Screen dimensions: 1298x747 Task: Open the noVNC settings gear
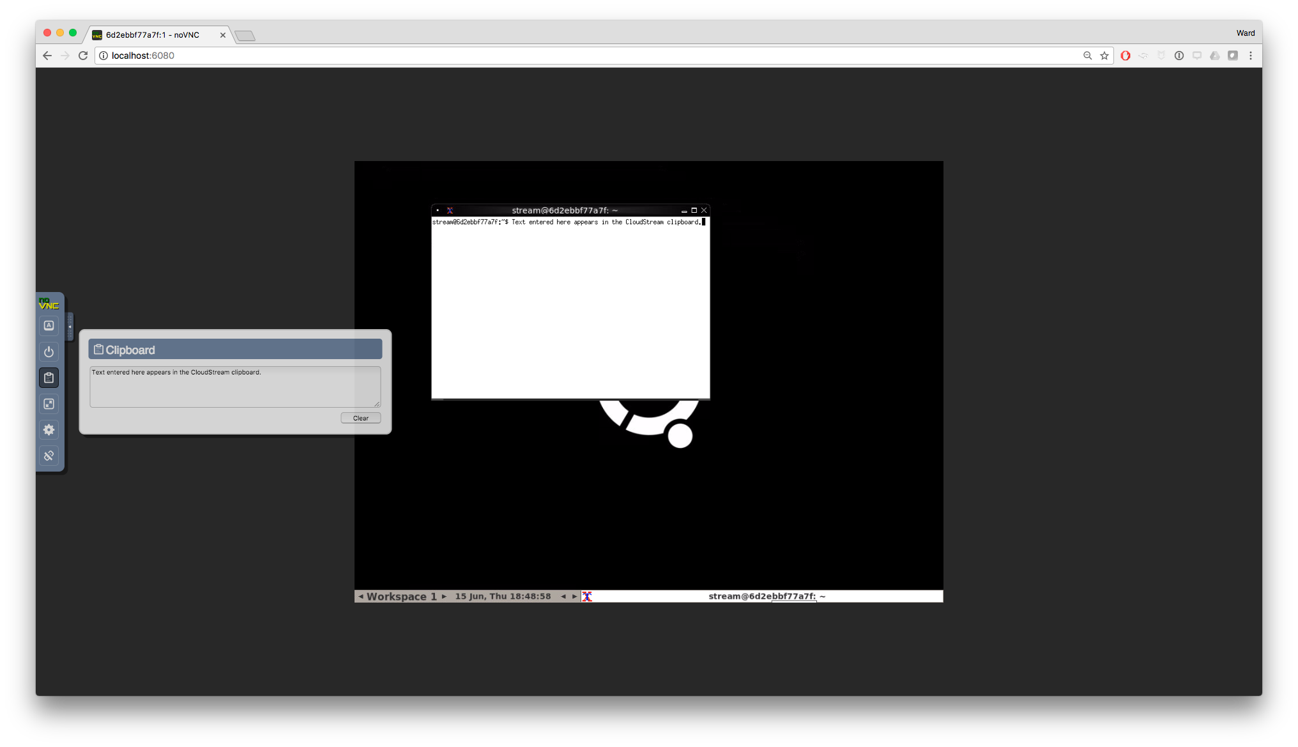click(x=49, y=430)
